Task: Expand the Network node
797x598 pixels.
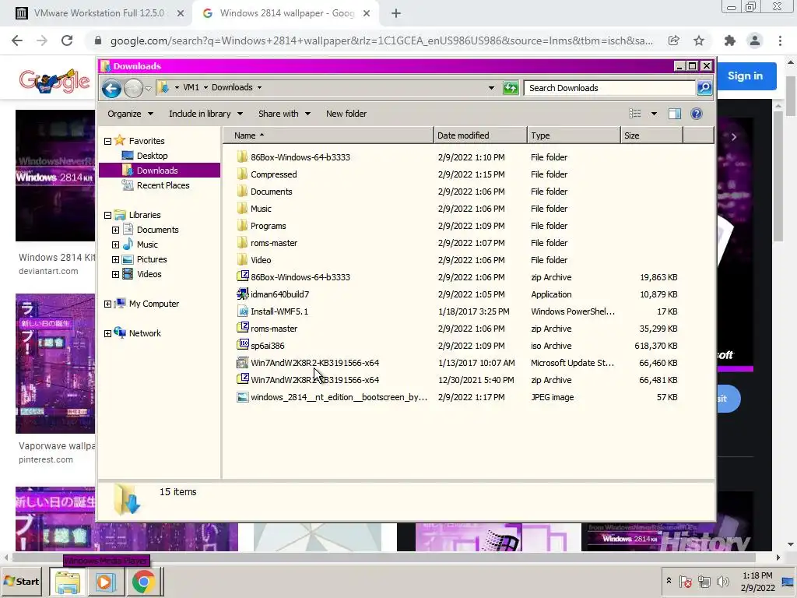Action: [107, 333]
